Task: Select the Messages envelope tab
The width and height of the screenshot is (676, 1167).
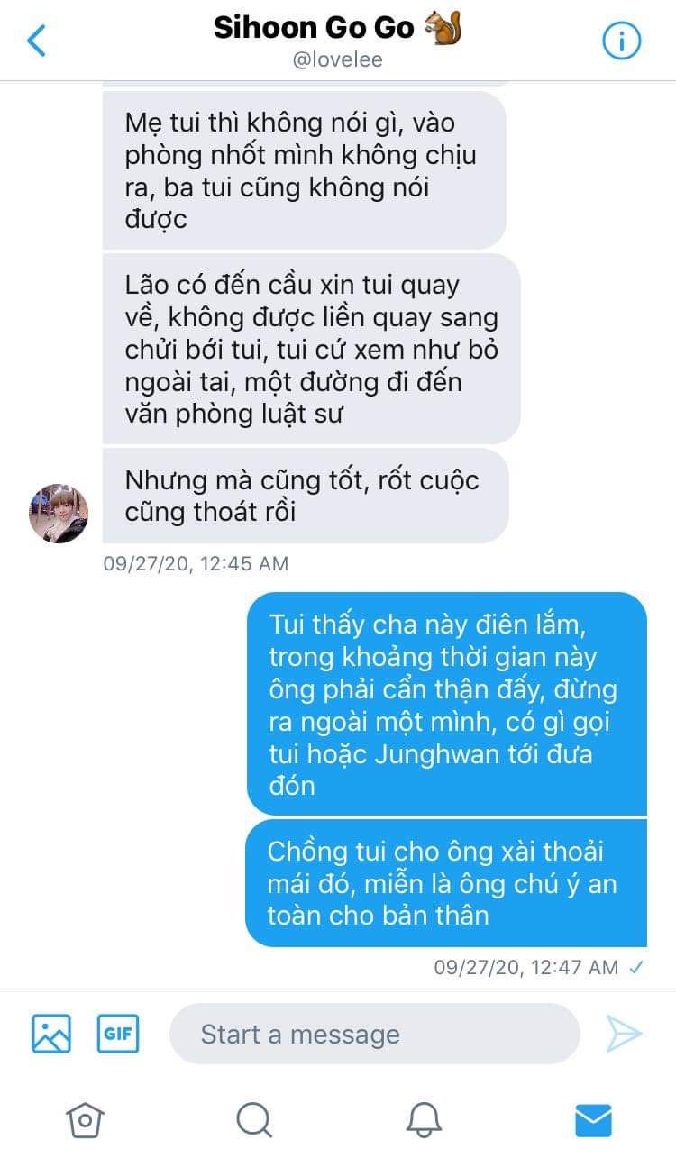Action: [593, 1120]
